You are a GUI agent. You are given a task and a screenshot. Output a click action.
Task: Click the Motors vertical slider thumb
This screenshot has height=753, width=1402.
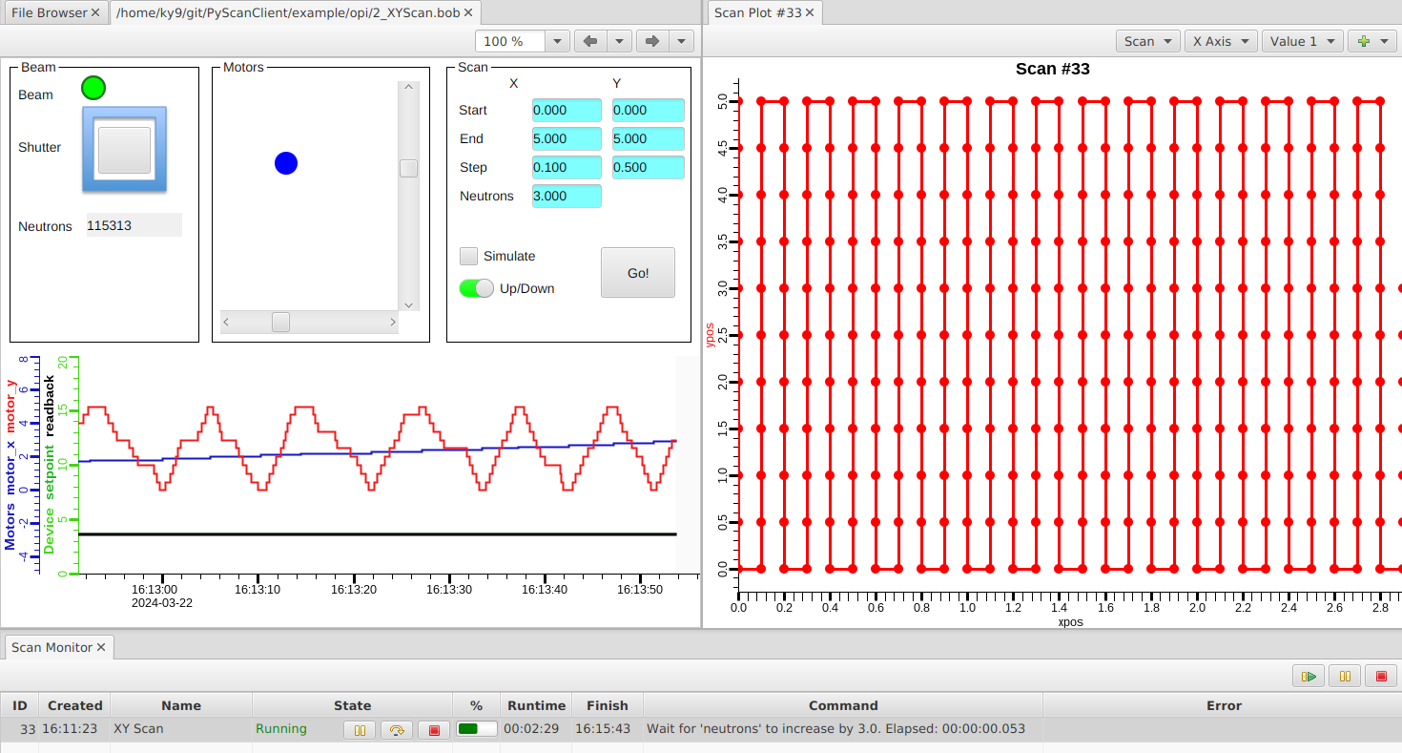(408, 168)
